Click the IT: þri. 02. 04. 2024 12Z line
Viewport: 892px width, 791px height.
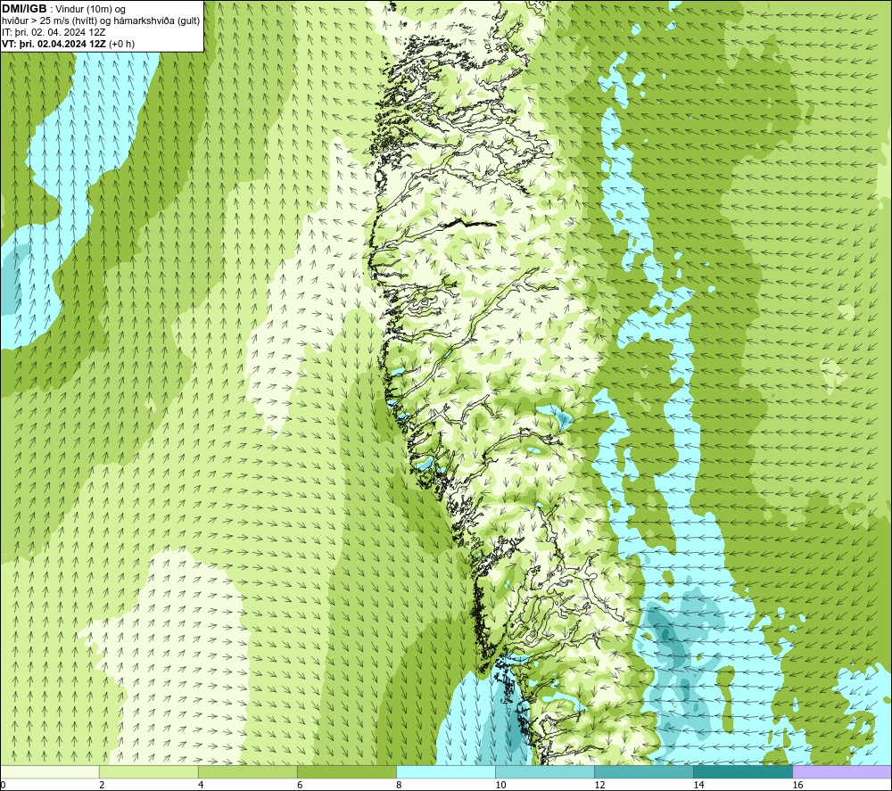click(x=54, y=32)
